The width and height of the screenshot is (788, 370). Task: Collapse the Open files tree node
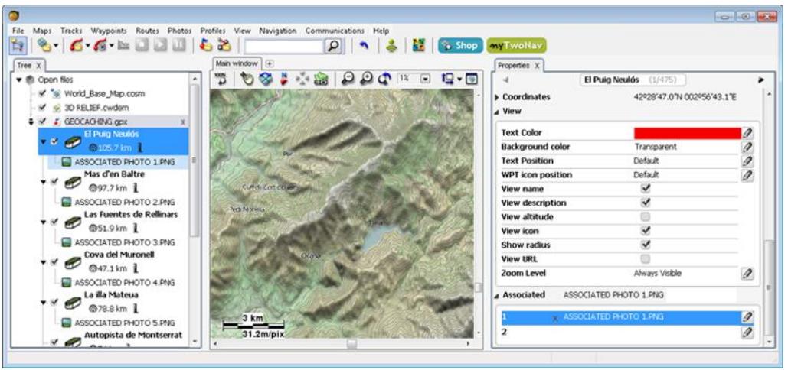point(18,80)
